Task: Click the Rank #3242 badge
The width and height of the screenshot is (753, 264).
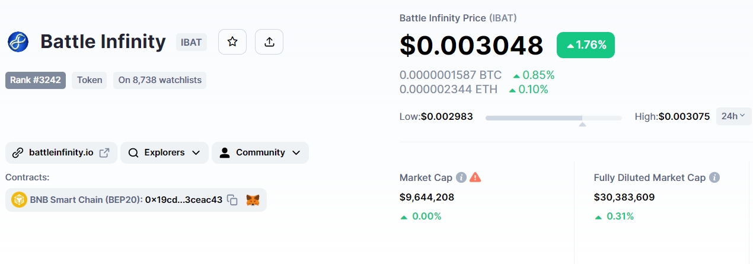Action: coord(36,80)
